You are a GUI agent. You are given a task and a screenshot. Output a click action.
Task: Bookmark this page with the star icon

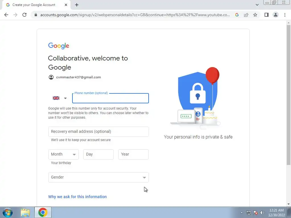click(255, 15)
